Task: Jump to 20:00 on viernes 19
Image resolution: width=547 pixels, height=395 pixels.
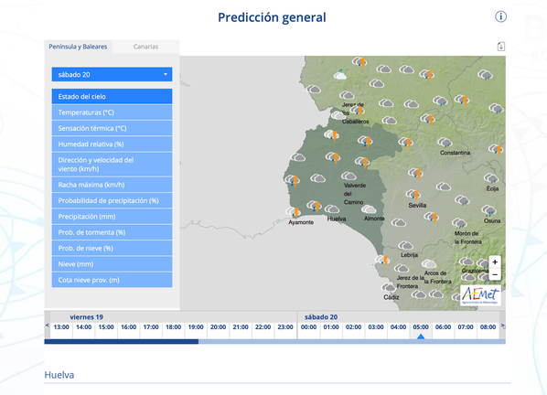Action: 218,327
